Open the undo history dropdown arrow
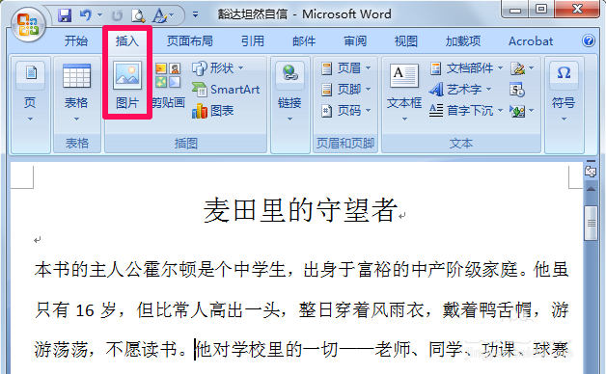The height and width of the screenshot is (374, 606). 100,15
